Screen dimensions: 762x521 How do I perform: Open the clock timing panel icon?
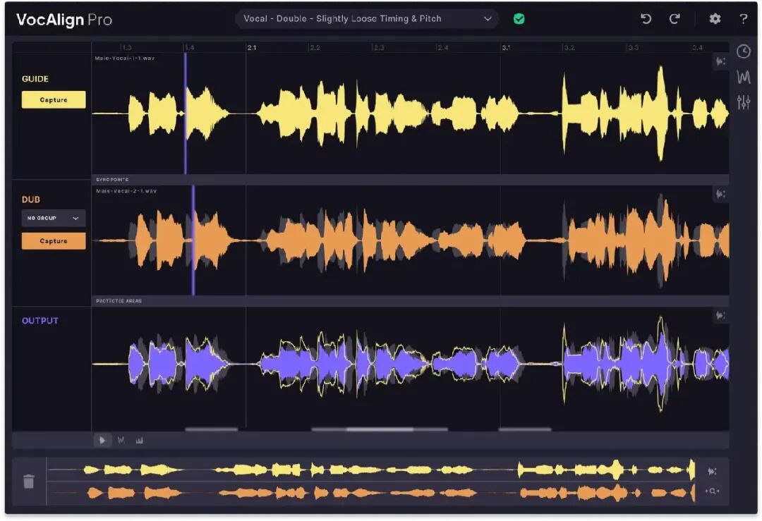(x=743, y=51)
